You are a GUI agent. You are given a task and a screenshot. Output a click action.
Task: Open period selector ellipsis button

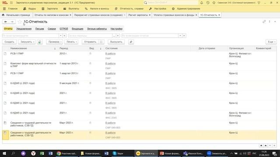pos(114,36)
